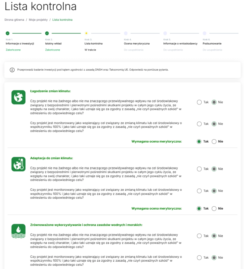
Task: Select Tak for first Łagodzenie zmian klimatu question
Action: click(x=199, y=102)
